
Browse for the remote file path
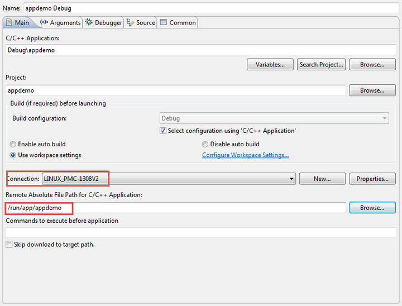372,208
